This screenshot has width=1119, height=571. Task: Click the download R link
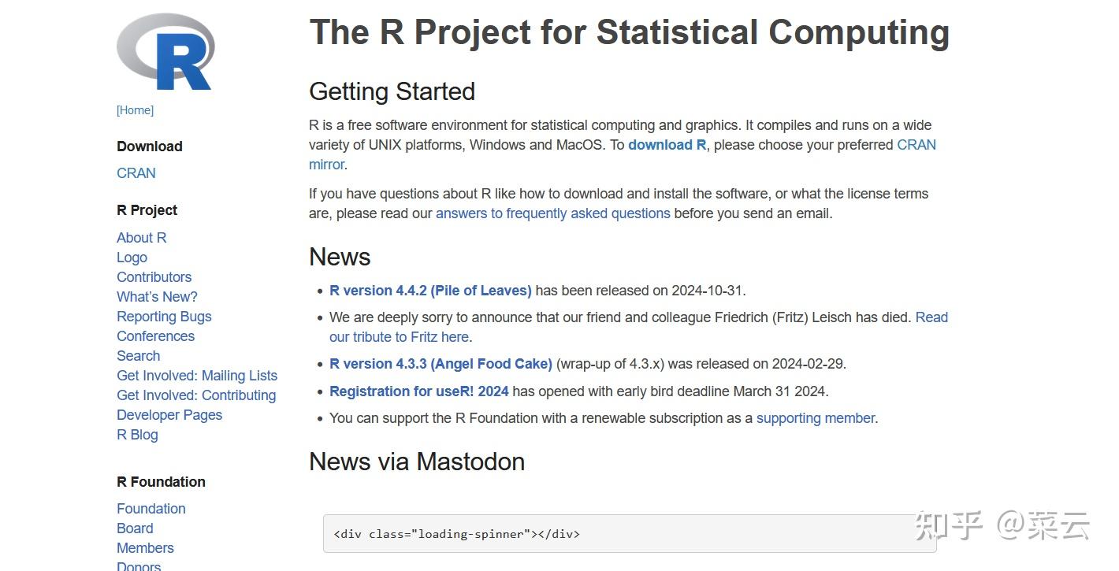(667, 145)
